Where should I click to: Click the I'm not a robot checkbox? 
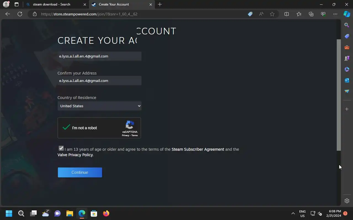pos(66,128)
